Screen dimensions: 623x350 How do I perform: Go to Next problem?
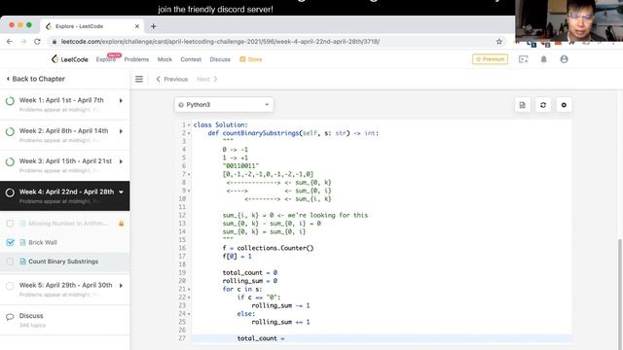click(207, 79)
